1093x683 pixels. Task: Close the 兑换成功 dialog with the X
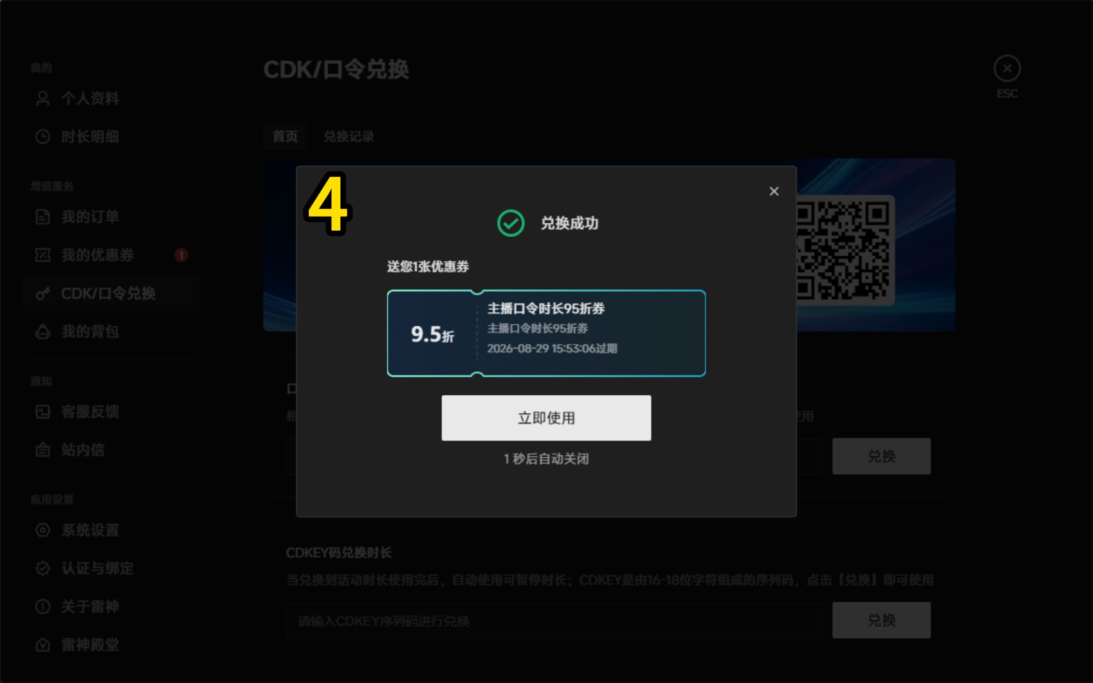tap(774, 192)
